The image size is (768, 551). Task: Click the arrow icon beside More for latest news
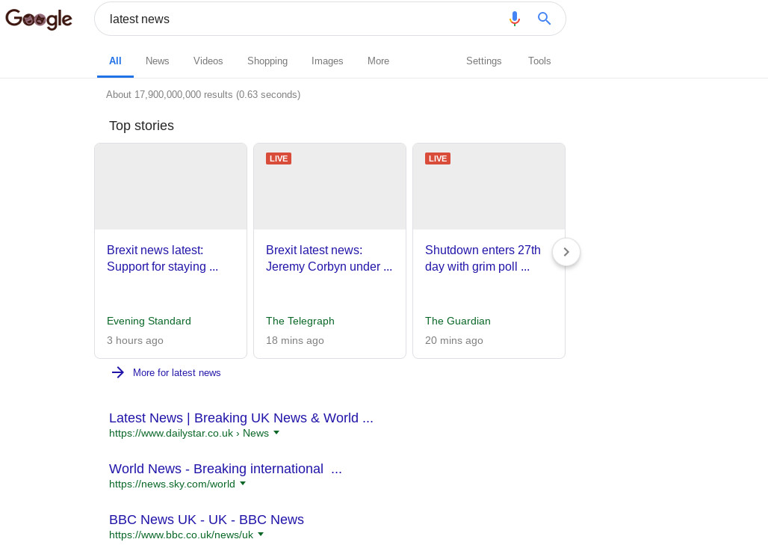118,372
